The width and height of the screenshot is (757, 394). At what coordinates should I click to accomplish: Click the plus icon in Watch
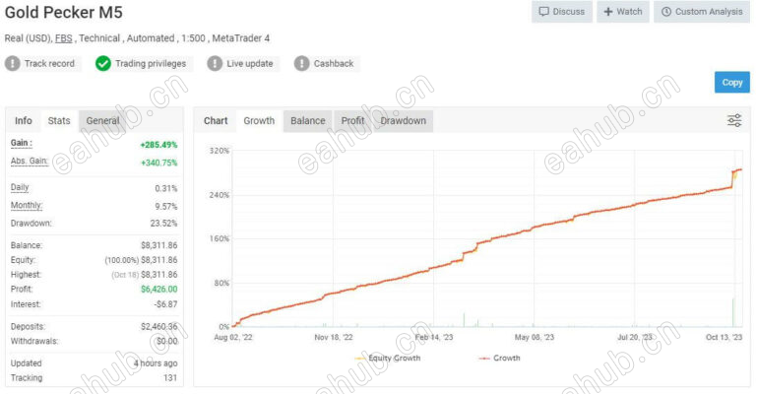pos(608,12)
